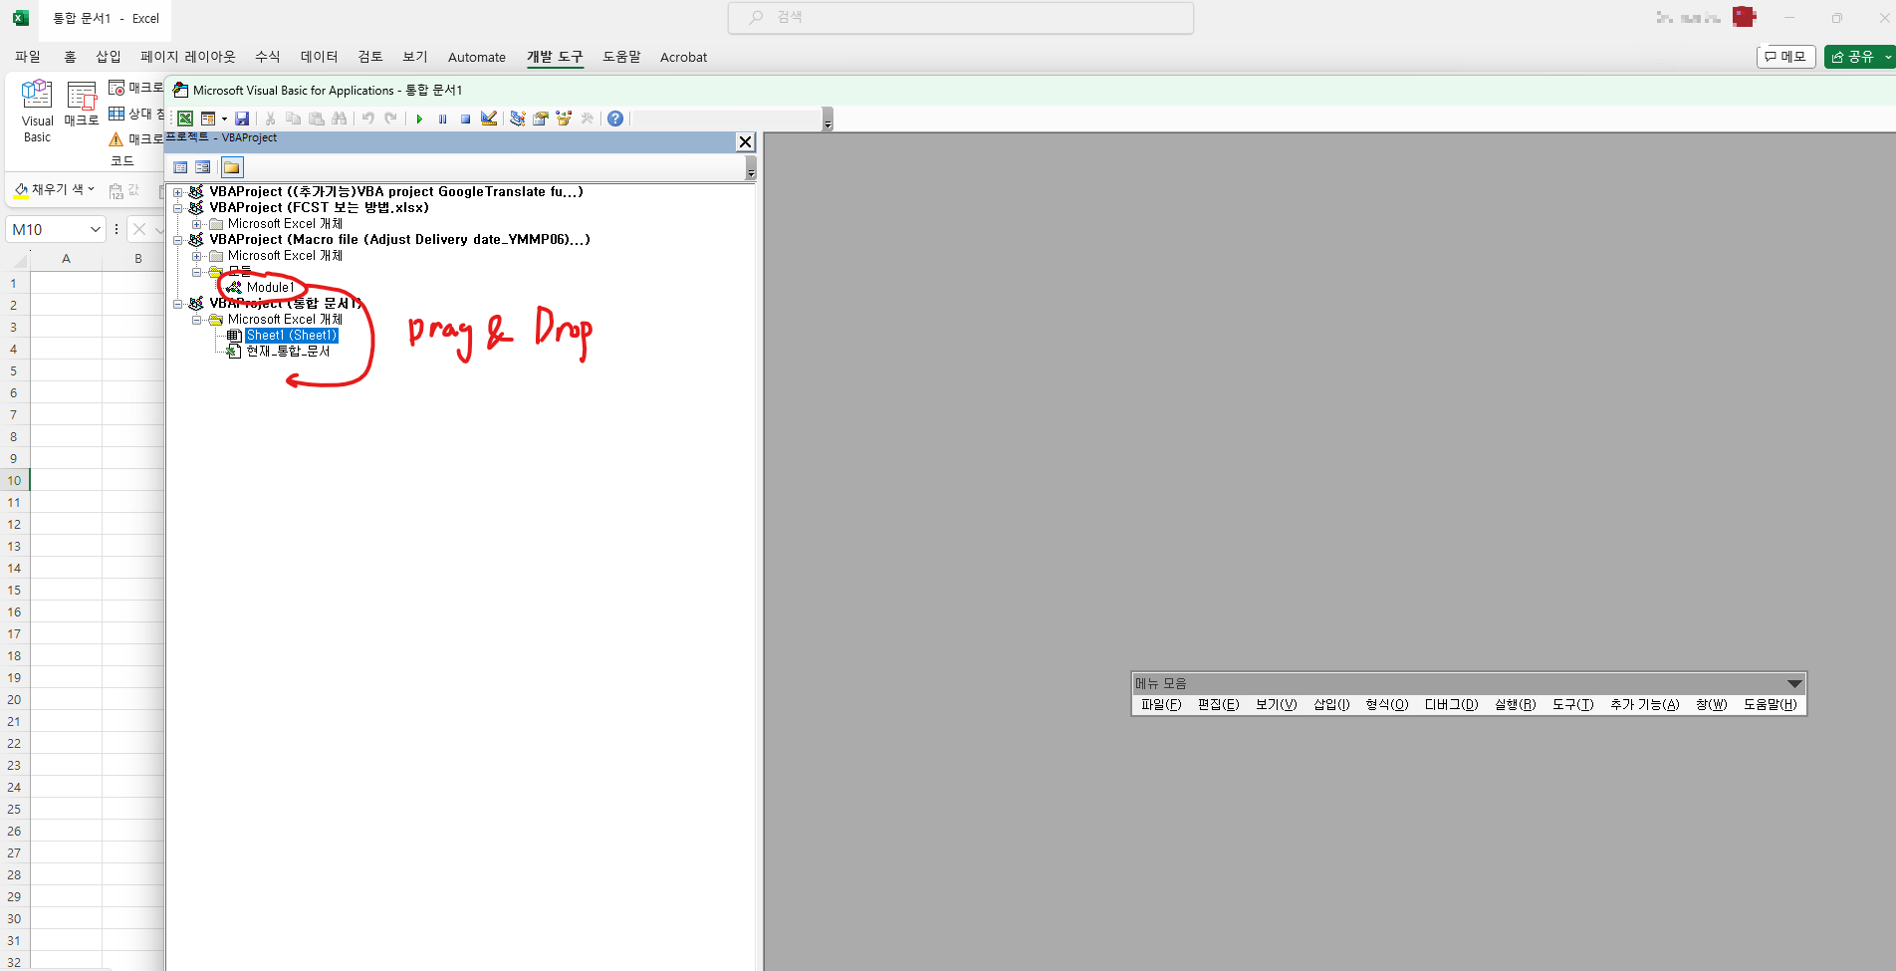Collapse the FCST VBAProject node
This screenshot has height=971, width=1896.
(x=178, y=208)
